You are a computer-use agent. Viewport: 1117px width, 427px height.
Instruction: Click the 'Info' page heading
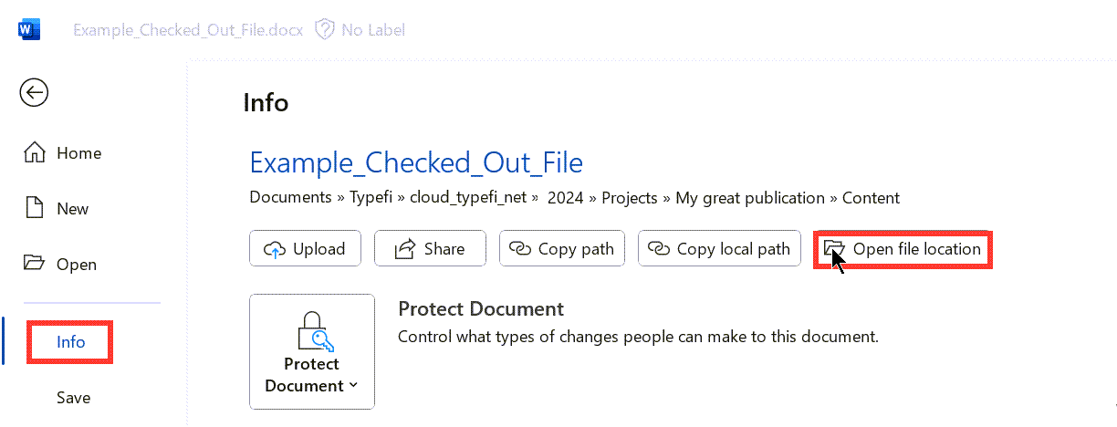[266, 103]
